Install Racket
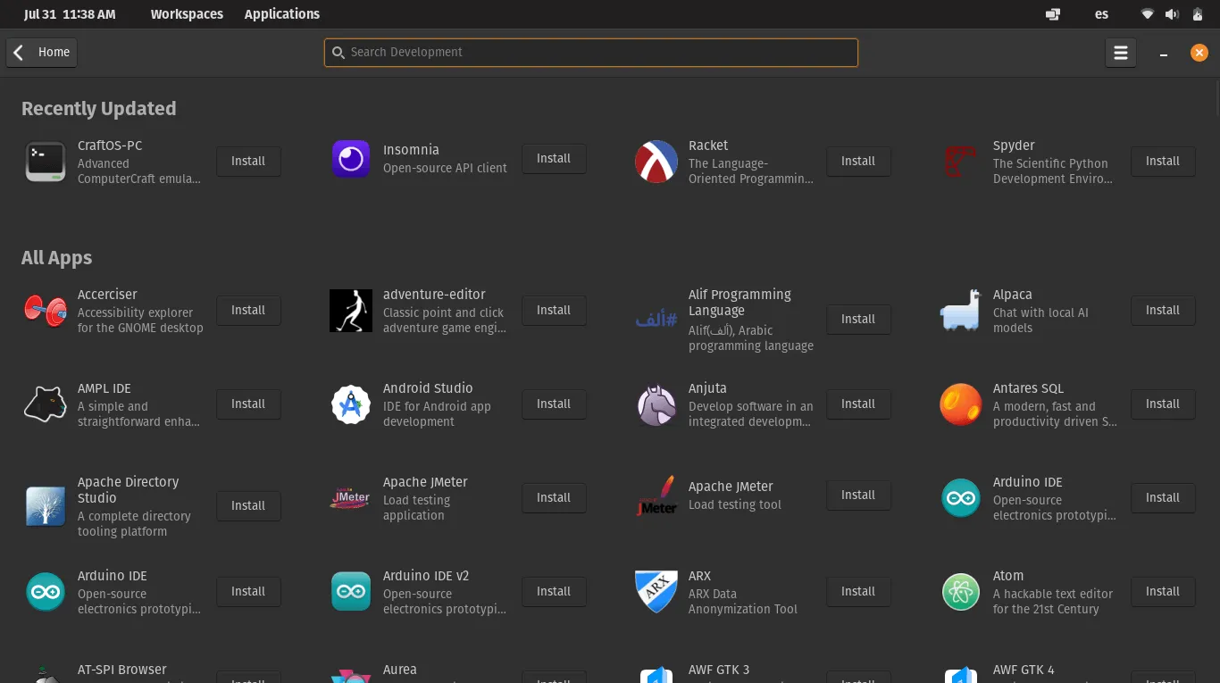1220x683 pixels. pos(858,162)
